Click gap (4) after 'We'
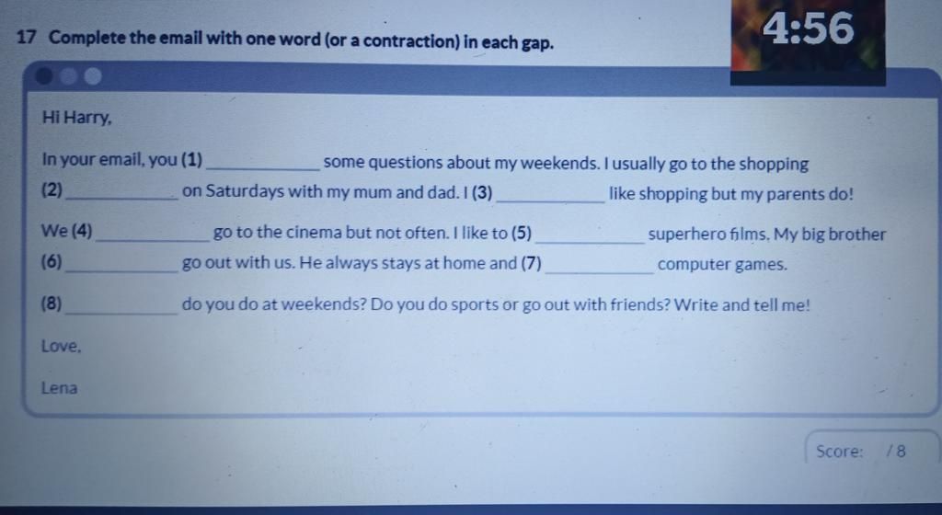Screen dimensions: 942x515 153,233
